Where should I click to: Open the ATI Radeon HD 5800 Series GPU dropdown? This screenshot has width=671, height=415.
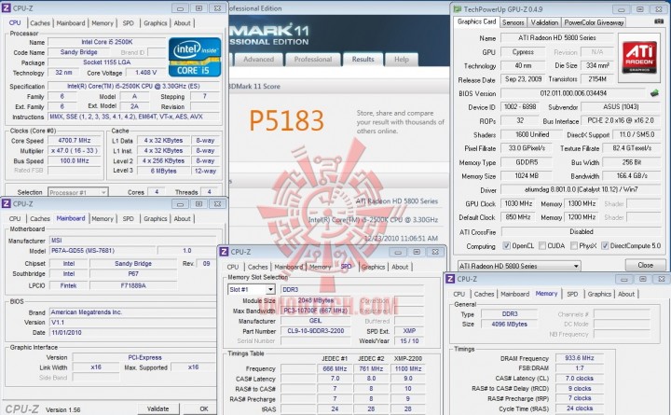[519, 266]
